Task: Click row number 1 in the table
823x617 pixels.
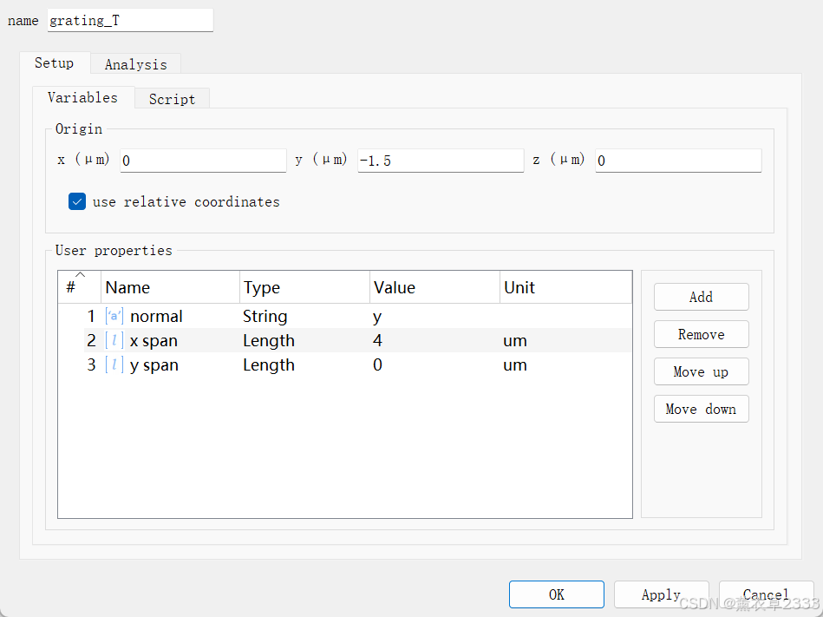Action: click(x=91, y=316)
